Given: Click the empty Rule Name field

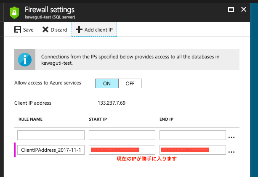Looking at the screenshot, I should (x=51, y=135).
